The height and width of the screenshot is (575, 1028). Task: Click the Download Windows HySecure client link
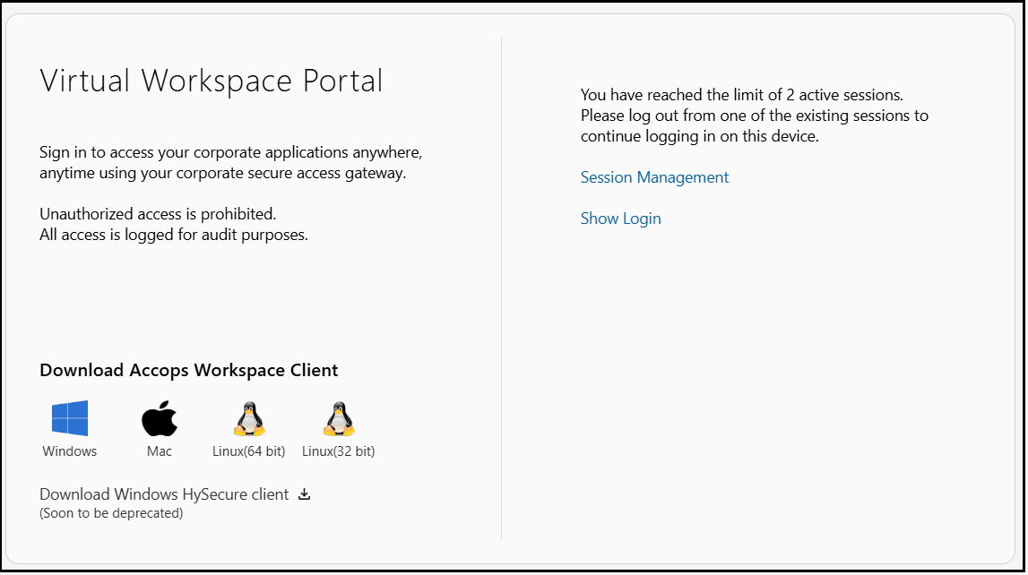coord(164,494)
